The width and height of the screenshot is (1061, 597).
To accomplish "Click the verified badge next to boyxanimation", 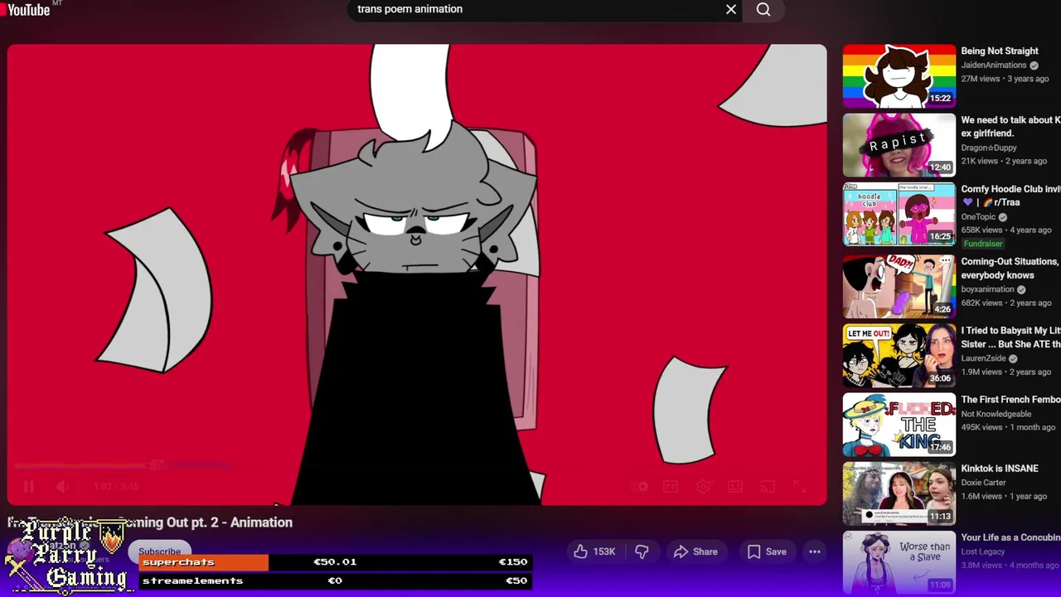I will click(x=1021, y=289).
